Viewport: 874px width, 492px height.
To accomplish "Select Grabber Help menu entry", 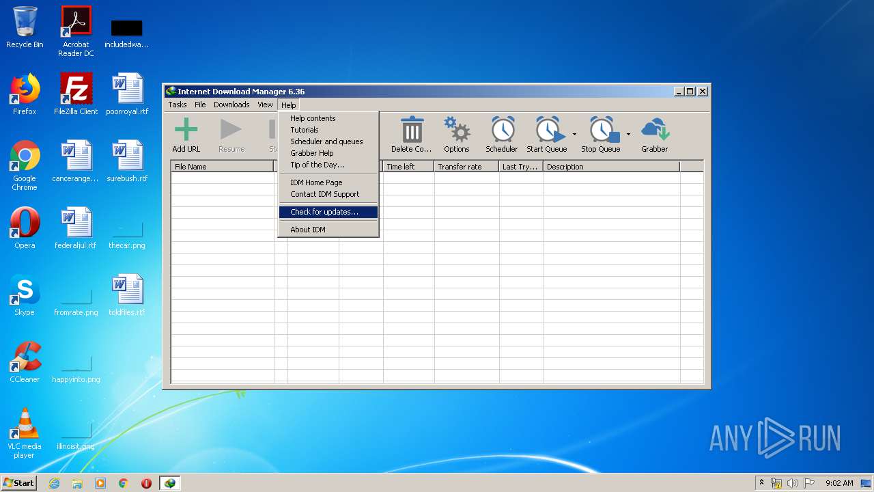I will pyautogui.click(x=328, y=153).
